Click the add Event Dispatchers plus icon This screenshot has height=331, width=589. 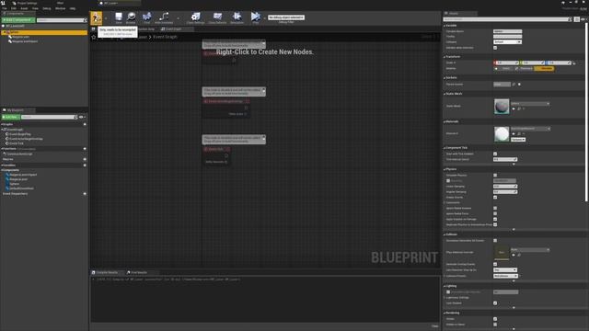(85, 194)
